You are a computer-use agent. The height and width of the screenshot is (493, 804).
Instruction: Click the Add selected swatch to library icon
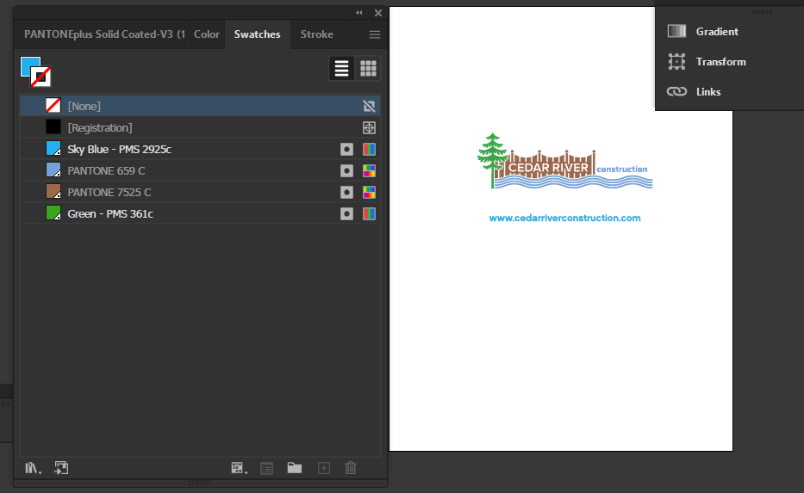click(x=61, y=468)
